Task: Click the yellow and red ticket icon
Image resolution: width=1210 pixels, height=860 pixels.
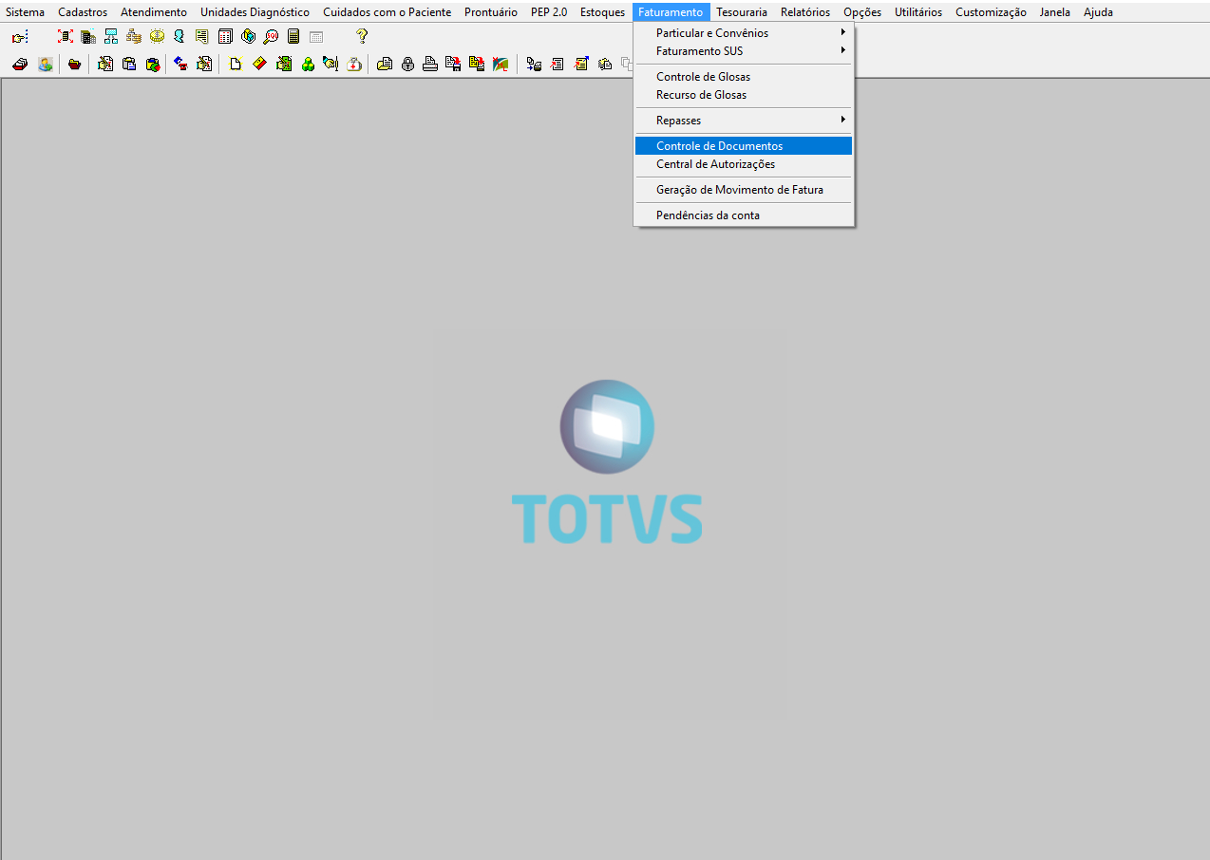Action: 259,65
